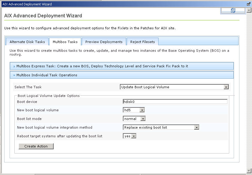Switch to the Reject Filesets tab

point(143,42)
